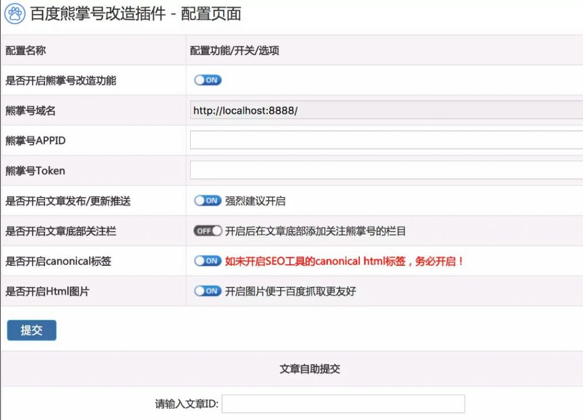Focus the 请输入文章ID input field
Screen dimensions: 583x420
(x=343, y=403)
